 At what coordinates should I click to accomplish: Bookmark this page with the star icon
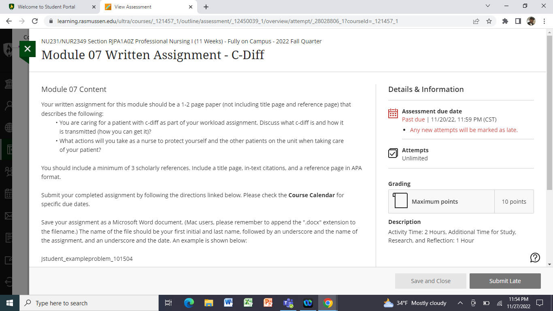tap(489, 21)
